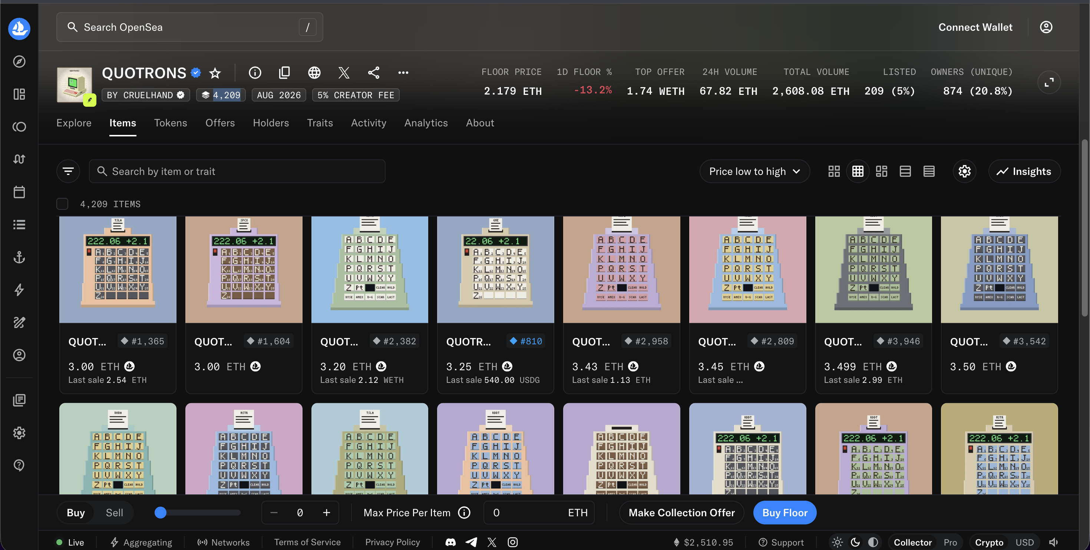Share the QUOTRONS collection
1090x550 pixels.
373,73
